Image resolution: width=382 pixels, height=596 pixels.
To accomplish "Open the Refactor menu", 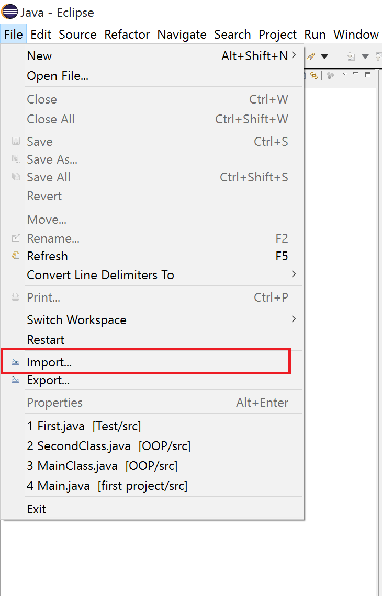I will [x=127, y=35].
